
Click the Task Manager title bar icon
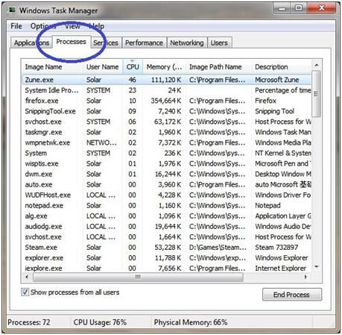point(11,10)
